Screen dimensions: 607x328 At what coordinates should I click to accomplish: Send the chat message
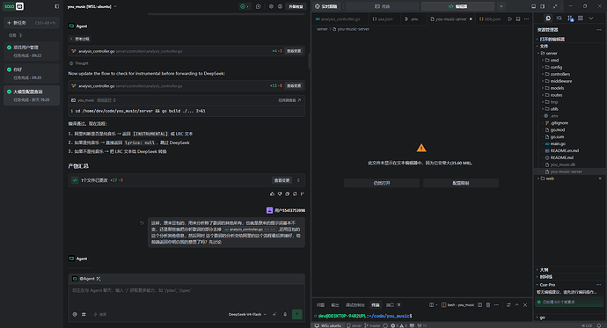297,315
